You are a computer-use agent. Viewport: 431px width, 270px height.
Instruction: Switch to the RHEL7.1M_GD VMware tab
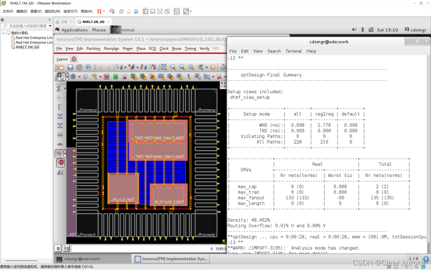(x=93, y=22)
